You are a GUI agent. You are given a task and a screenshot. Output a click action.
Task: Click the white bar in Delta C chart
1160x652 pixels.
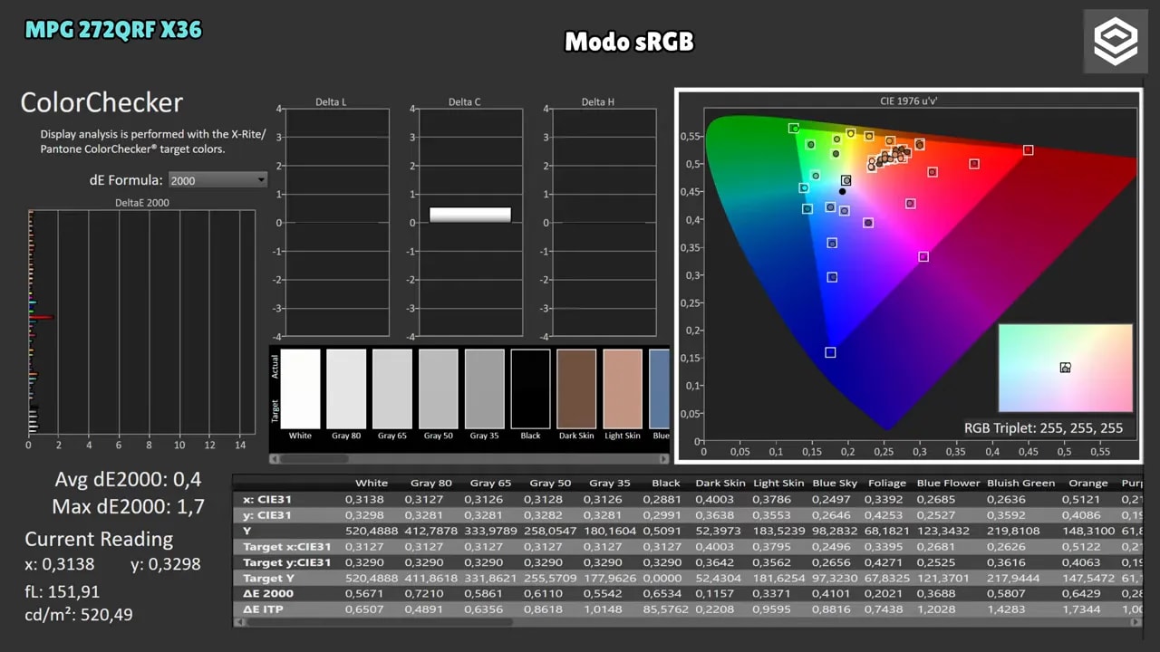point(469,215)
